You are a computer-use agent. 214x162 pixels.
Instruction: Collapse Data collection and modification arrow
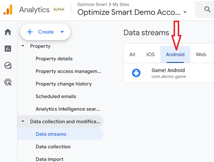pyautogui.click(x=23, y=121)
